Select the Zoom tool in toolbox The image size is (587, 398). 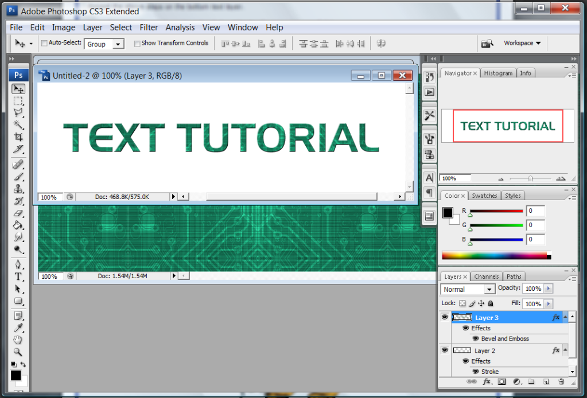[18, 352]
